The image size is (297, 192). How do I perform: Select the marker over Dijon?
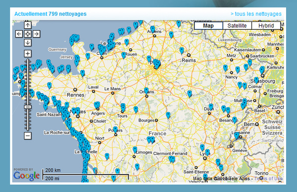211,107
